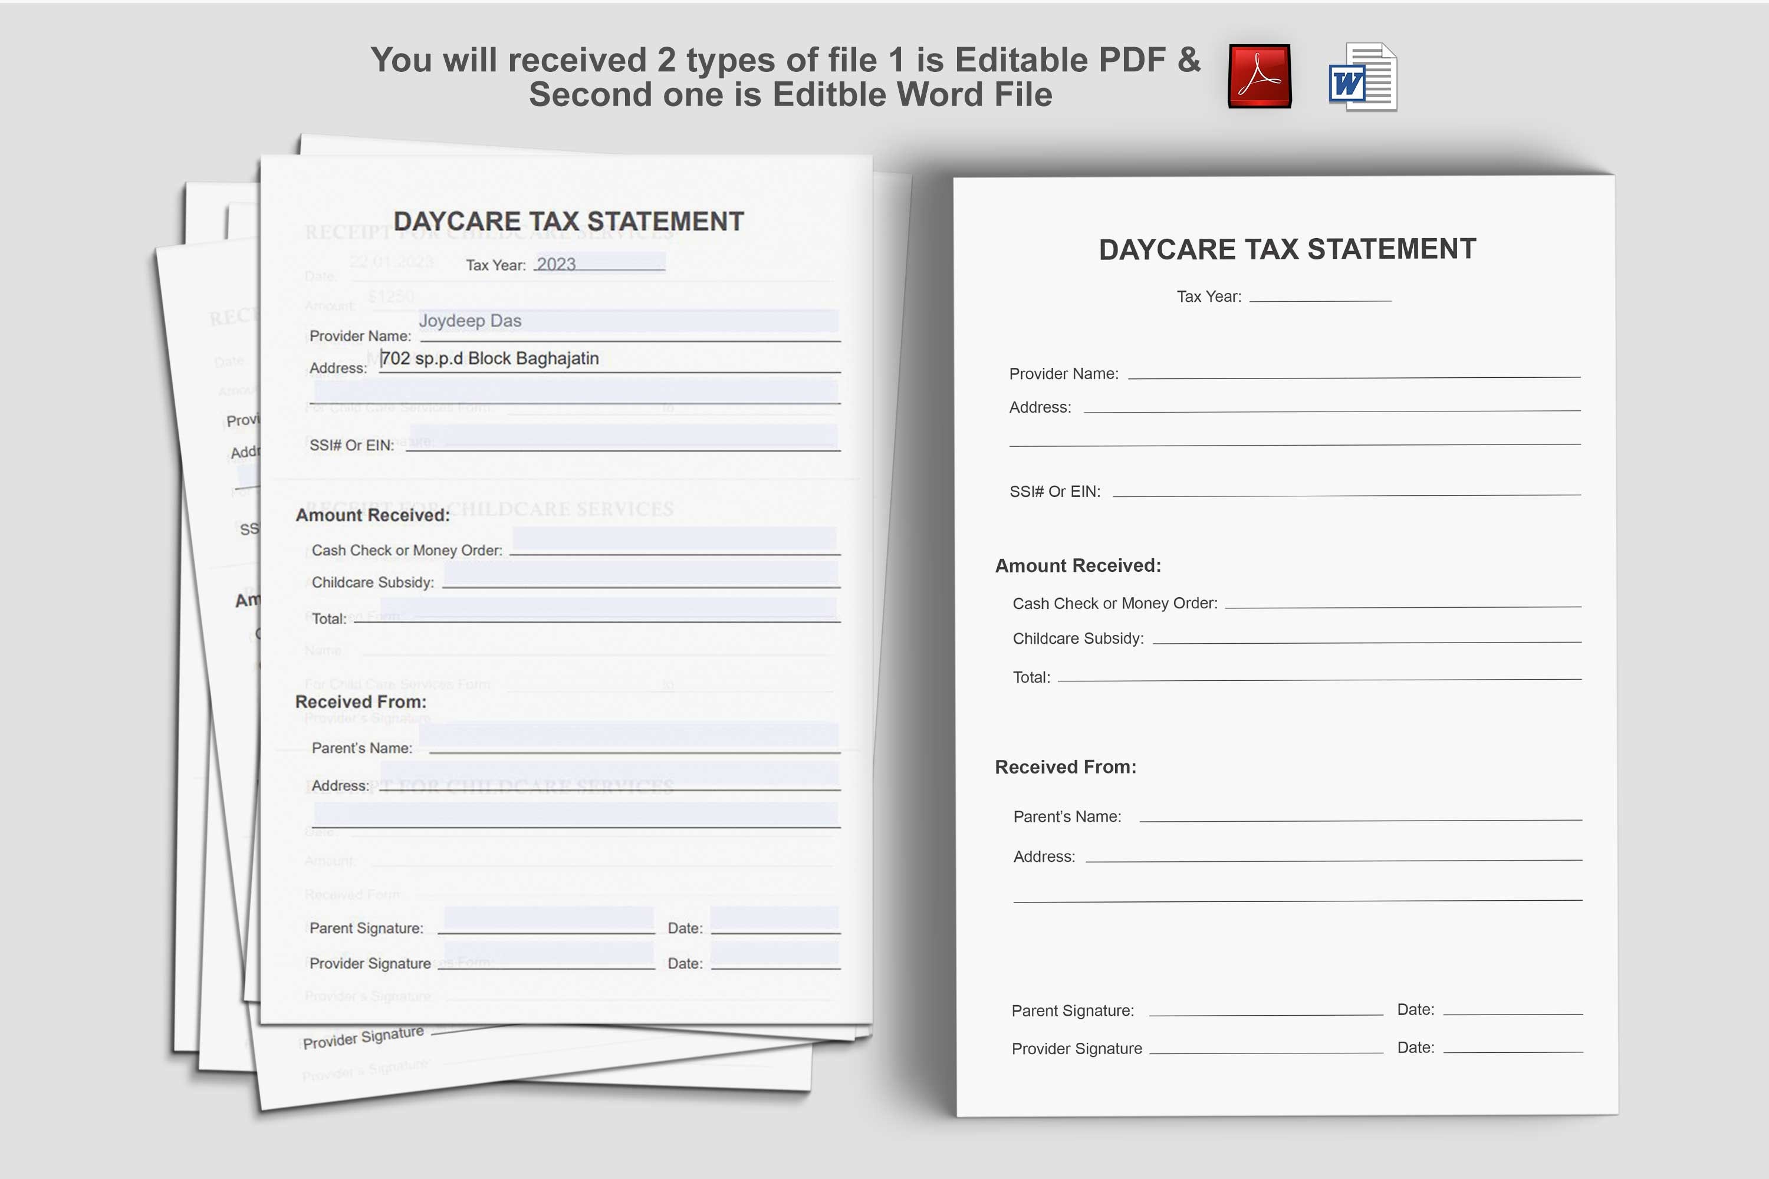Click the Received From section heading
This screenshot has height=1179, width=1769.
coord(362,702)
